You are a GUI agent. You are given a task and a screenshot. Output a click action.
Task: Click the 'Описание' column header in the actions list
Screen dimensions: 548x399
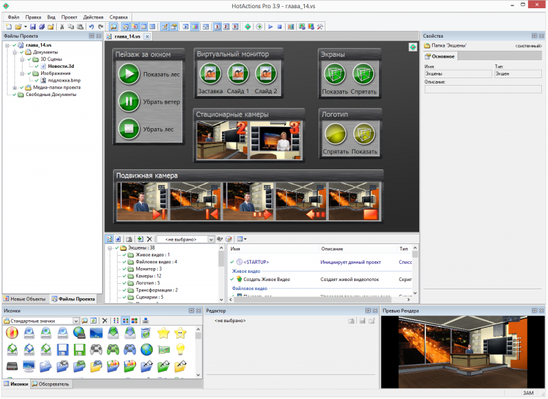tap(357, 249)
